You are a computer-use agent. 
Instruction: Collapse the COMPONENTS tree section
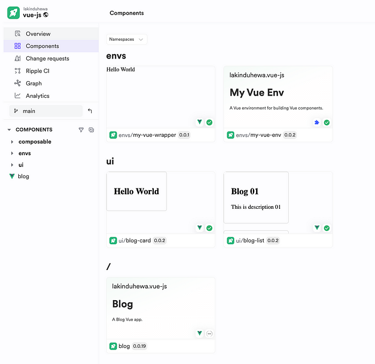point(9,129)
